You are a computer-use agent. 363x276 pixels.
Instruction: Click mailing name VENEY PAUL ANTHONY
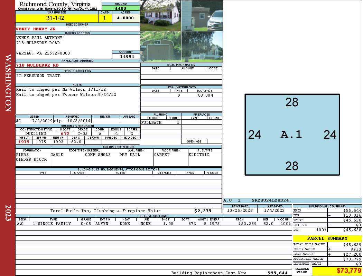(x=39, y=38)
